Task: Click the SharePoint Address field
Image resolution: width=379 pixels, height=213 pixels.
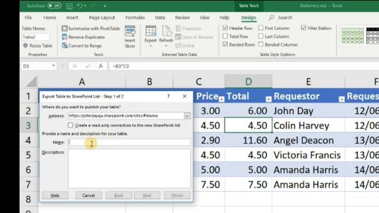Action: [x=126, y=116]
